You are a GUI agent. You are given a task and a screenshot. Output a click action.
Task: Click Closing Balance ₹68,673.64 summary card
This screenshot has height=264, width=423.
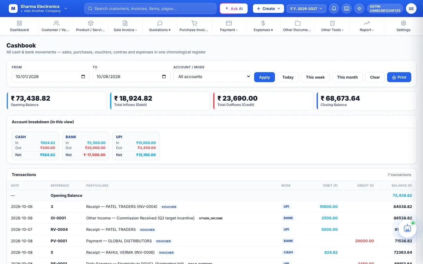(367, 101)
